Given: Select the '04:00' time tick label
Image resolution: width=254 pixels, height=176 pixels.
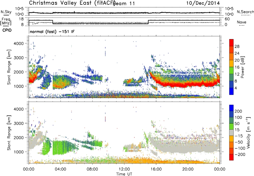Looking at the screenshot, I should pos(60,169).
